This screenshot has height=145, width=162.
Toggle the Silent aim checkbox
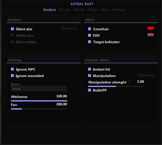pos(13,29)
